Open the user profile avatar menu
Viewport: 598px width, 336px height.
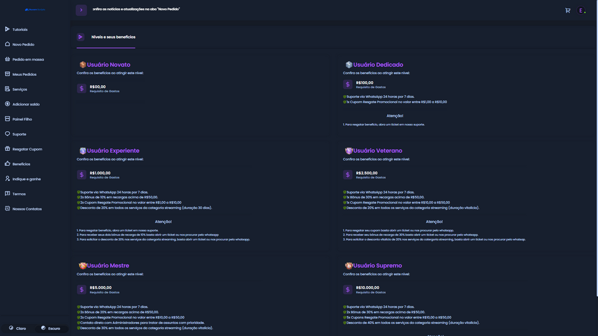(581, 10)
